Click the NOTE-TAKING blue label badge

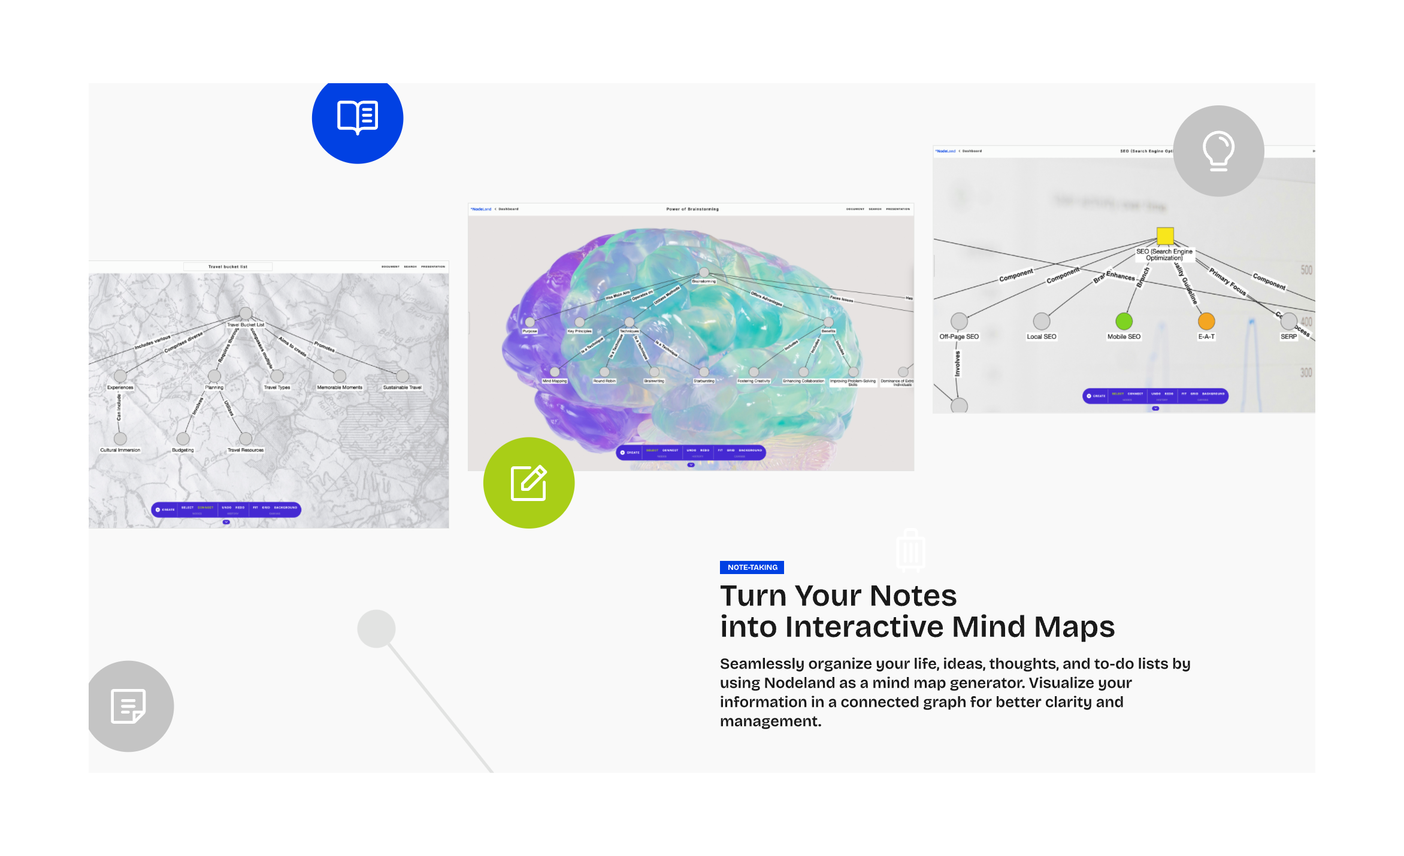point(752,567)
